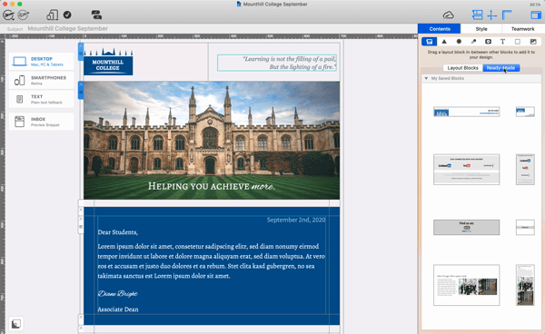The width and height of the screenshot is (545, 334).
Task: Open the comments chat bubbles icon
Action: 96,15
